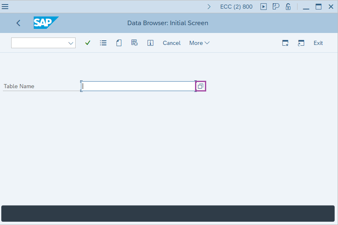Click the ECC (2) 800 system label
The height and width of the screenshot is (225, 338).
(x=236, y=7)
